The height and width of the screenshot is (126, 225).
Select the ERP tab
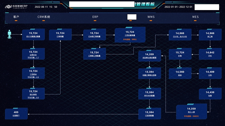[95, 17]
